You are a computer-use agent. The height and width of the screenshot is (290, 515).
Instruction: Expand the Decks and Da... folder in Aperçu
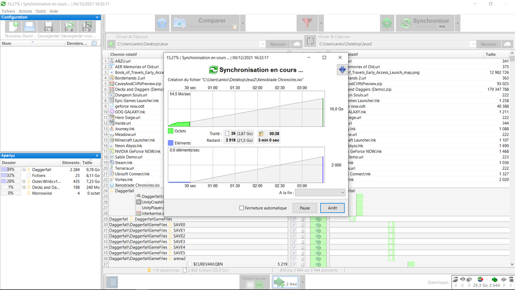click(x=24, y=187)
